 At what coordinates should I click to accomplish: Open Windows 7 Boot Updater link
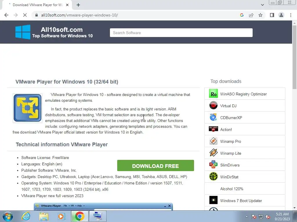[241, 201]
